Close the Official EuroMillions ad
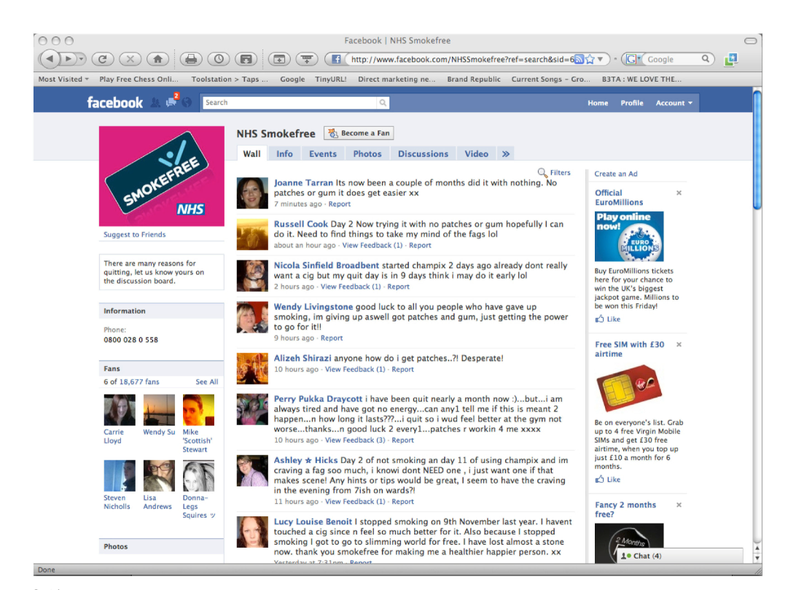Screen dimensions: 796x590 point(679,193)
